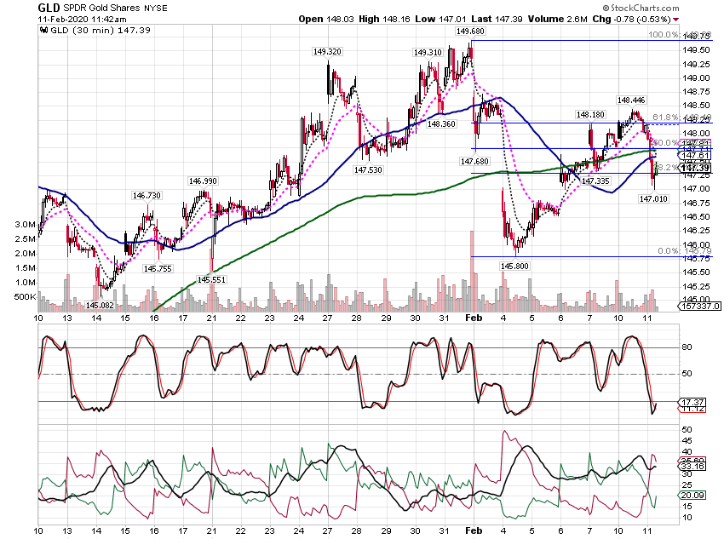Select the 148.180 price label
724x539 pixels.
tap(590, 114)
